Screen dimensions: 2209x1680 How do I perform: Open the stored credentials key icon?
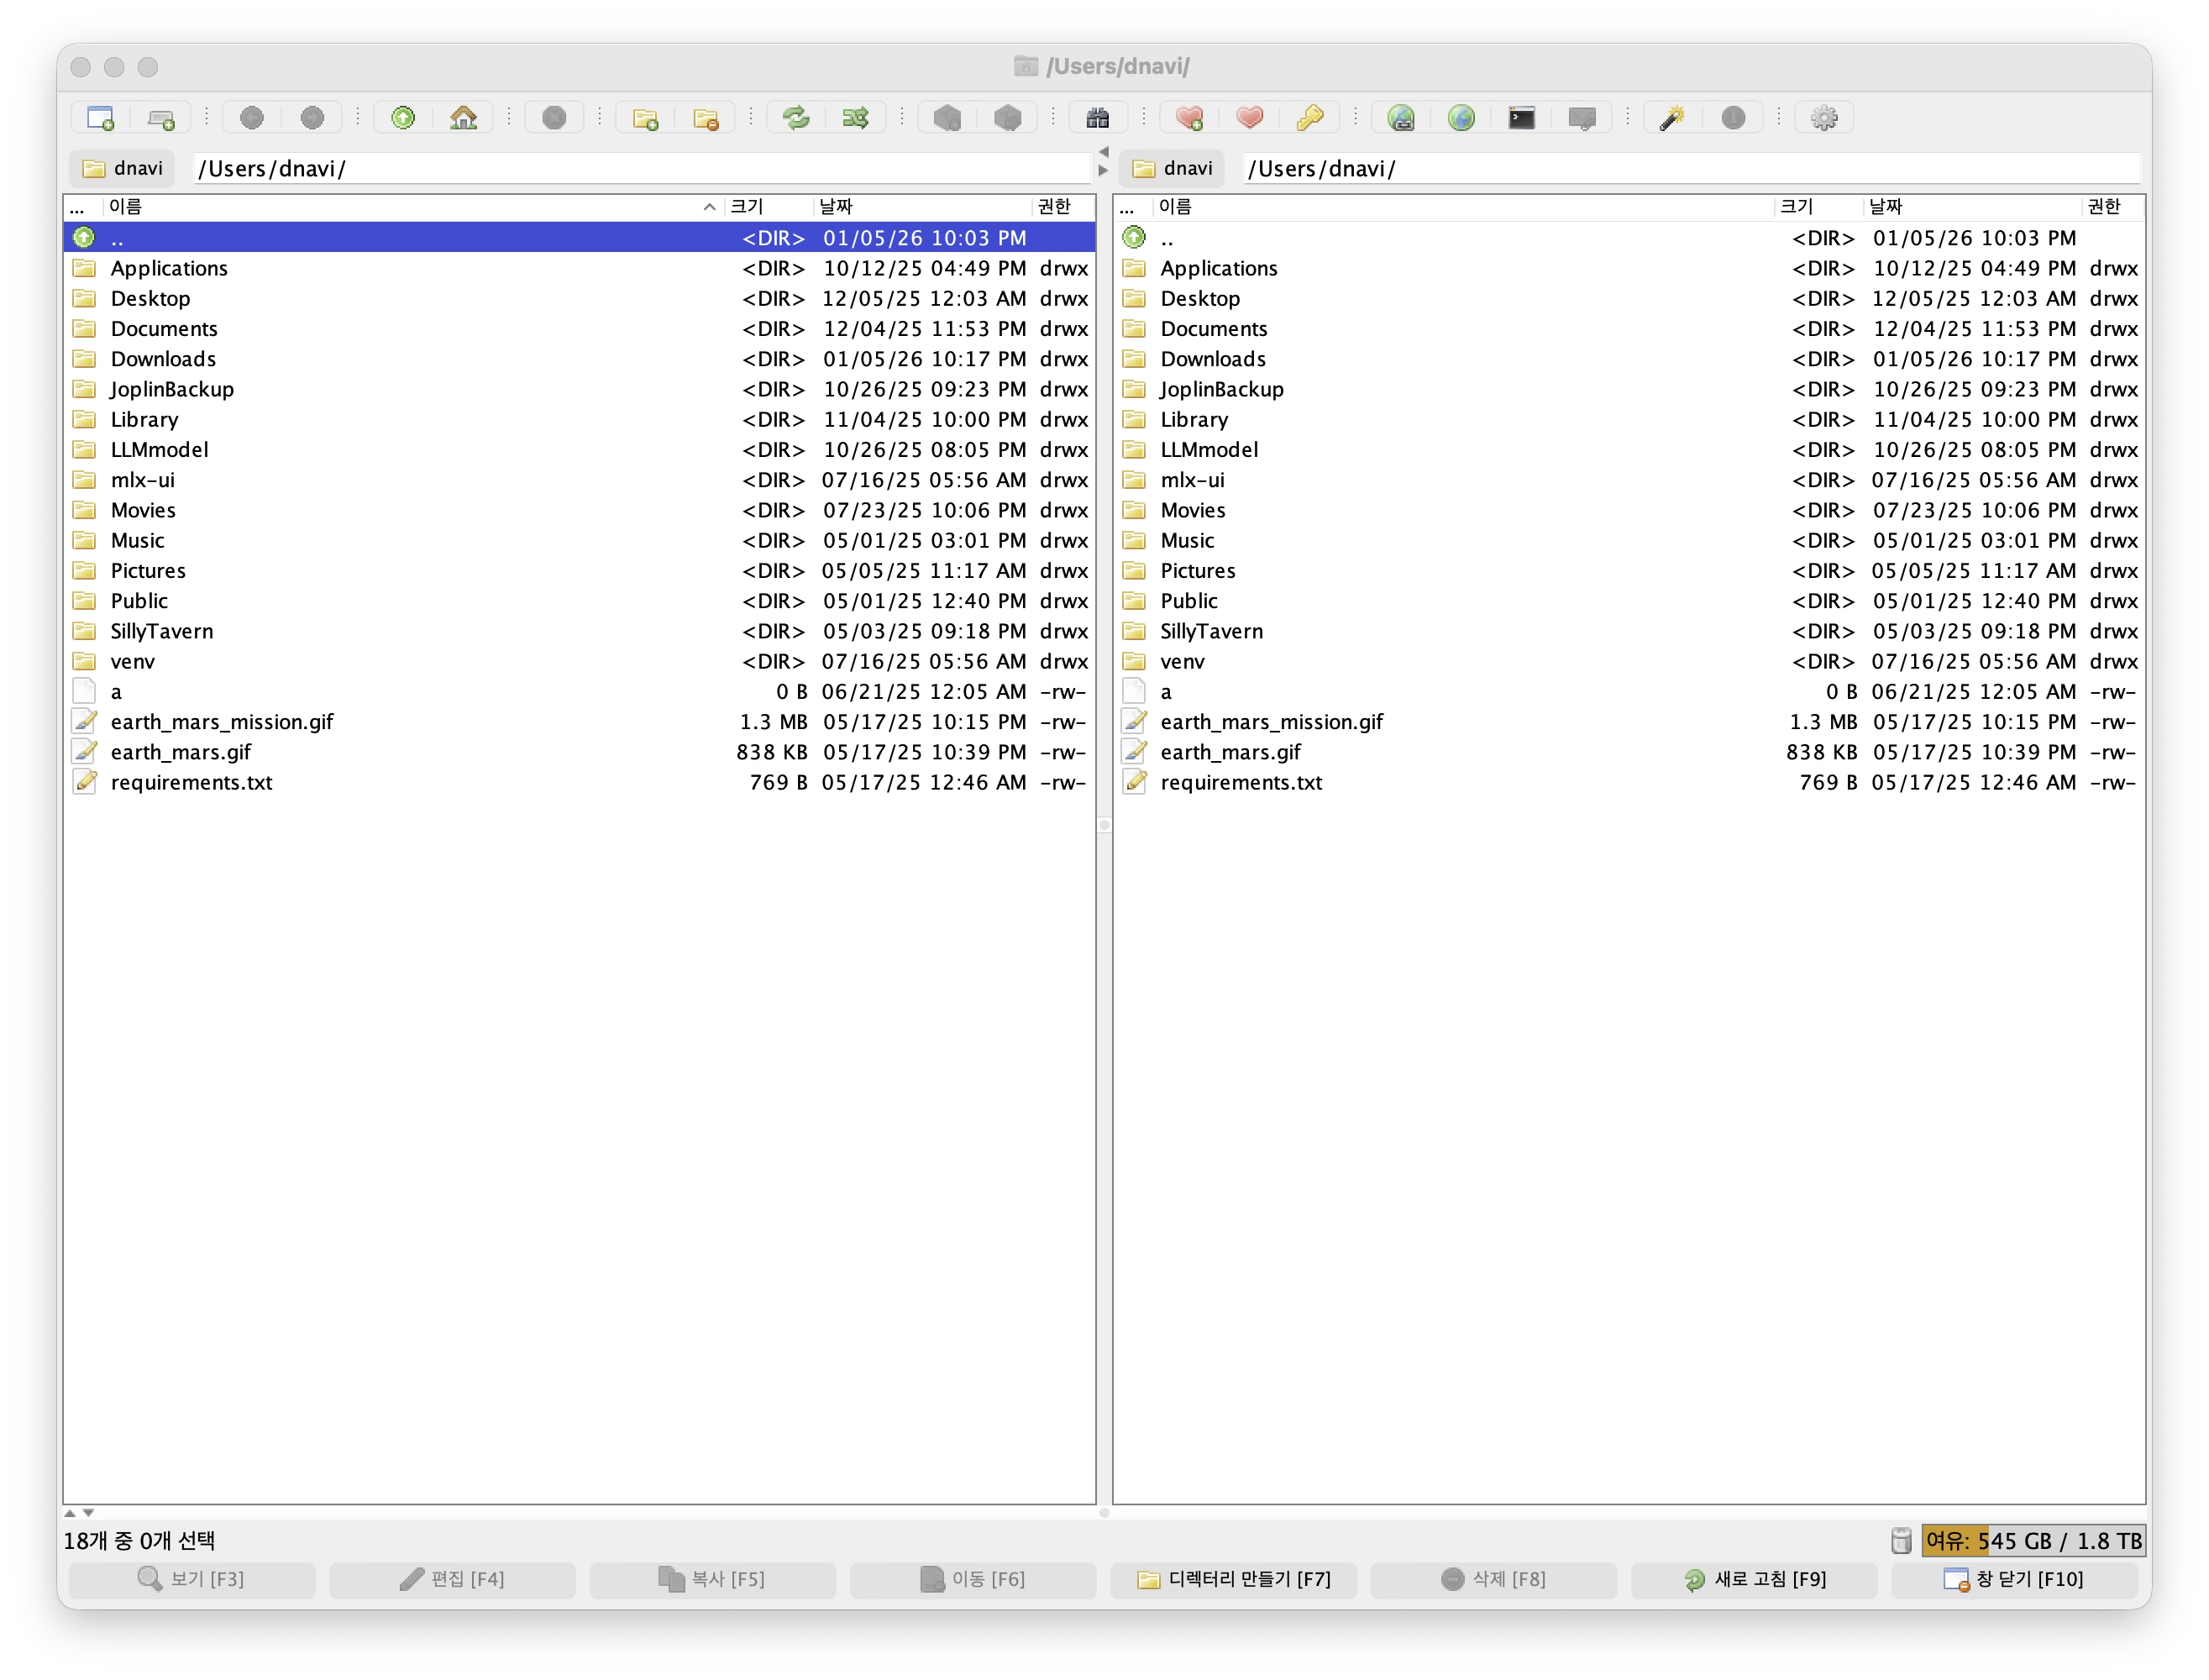pos(1310,117)
